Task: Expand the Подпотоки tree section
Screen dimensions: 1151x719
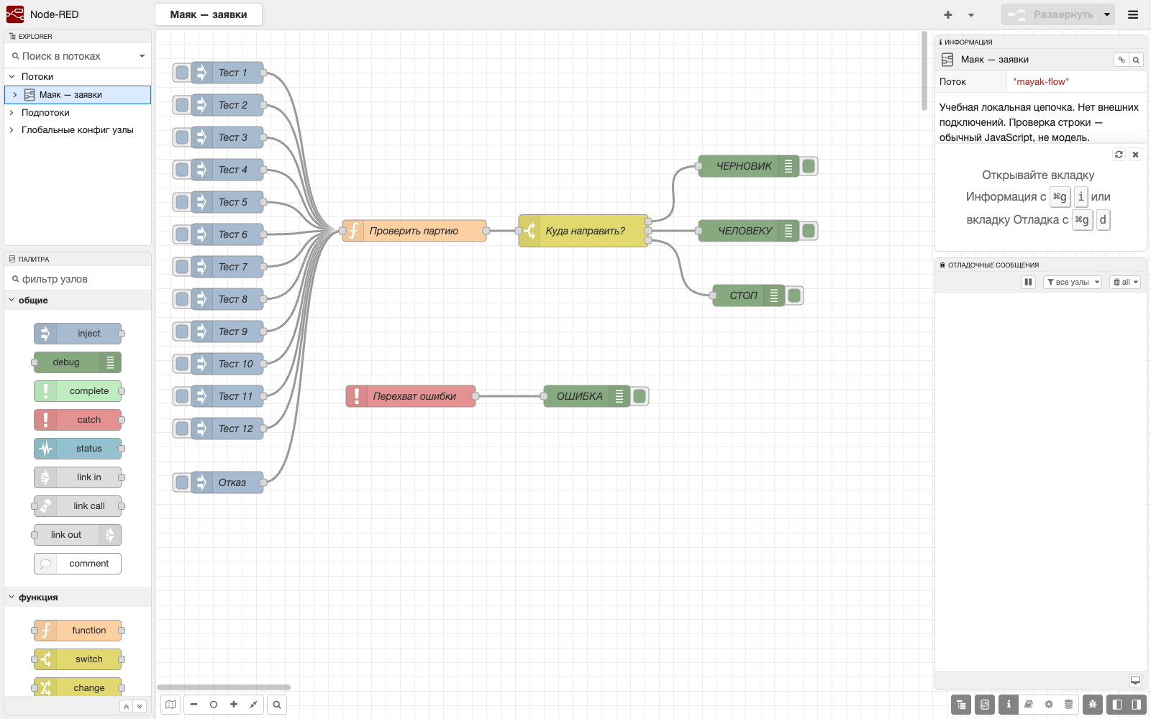Action: [x=12, y=113]
